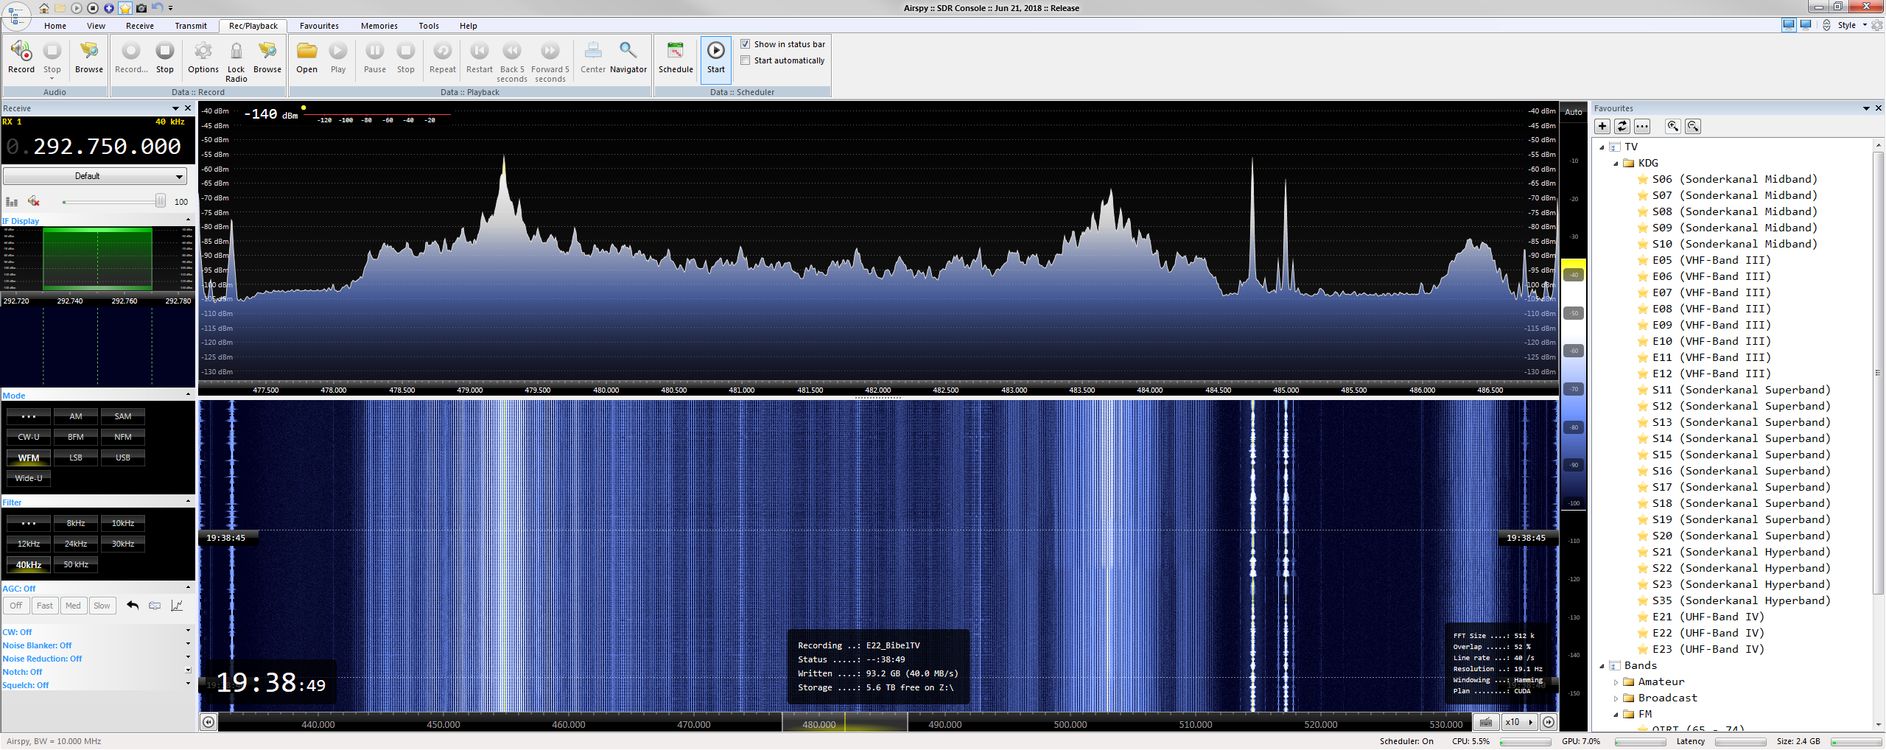Add a new favourite with the plus icon

[1602, 126]
